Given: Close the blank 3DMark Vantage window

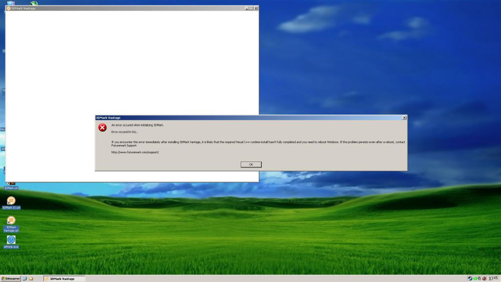Looking at the screenshot, I should click(x=256, y=8).
